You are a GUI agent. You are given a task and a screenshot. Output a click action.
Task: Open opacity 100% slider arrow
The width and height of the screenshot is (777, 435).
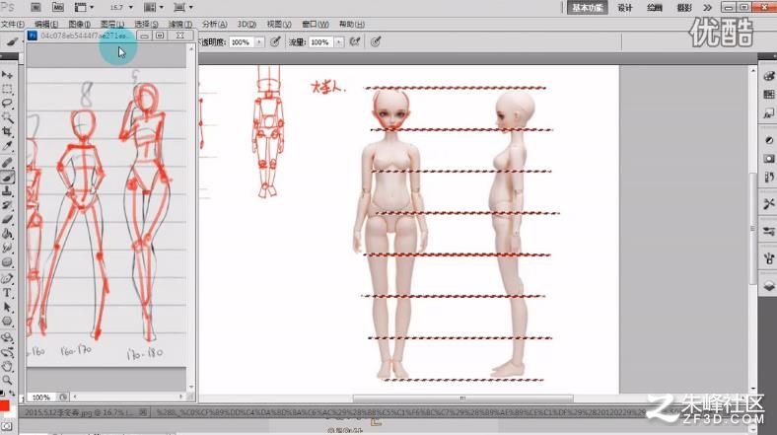(259, 42)
